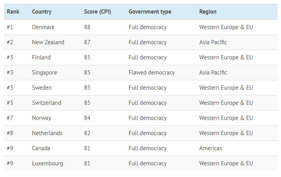Click Norway's score of 84
The image size is (281, 177).
tap(87, 118)
